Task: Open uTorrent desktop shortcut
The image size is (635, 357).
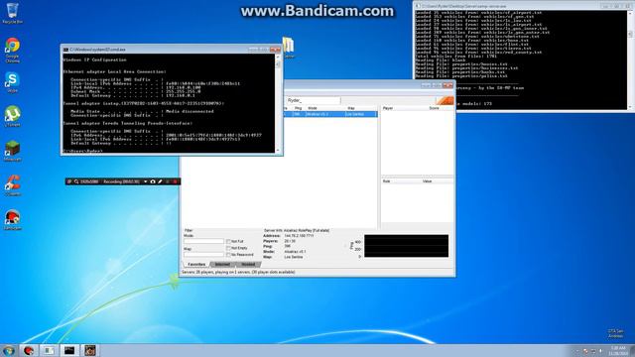Action: point(12,117)
